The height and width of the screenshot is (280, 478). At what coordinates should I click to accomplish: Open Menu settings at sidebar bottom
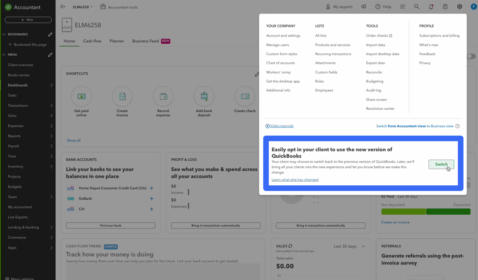tap(20, 278)
